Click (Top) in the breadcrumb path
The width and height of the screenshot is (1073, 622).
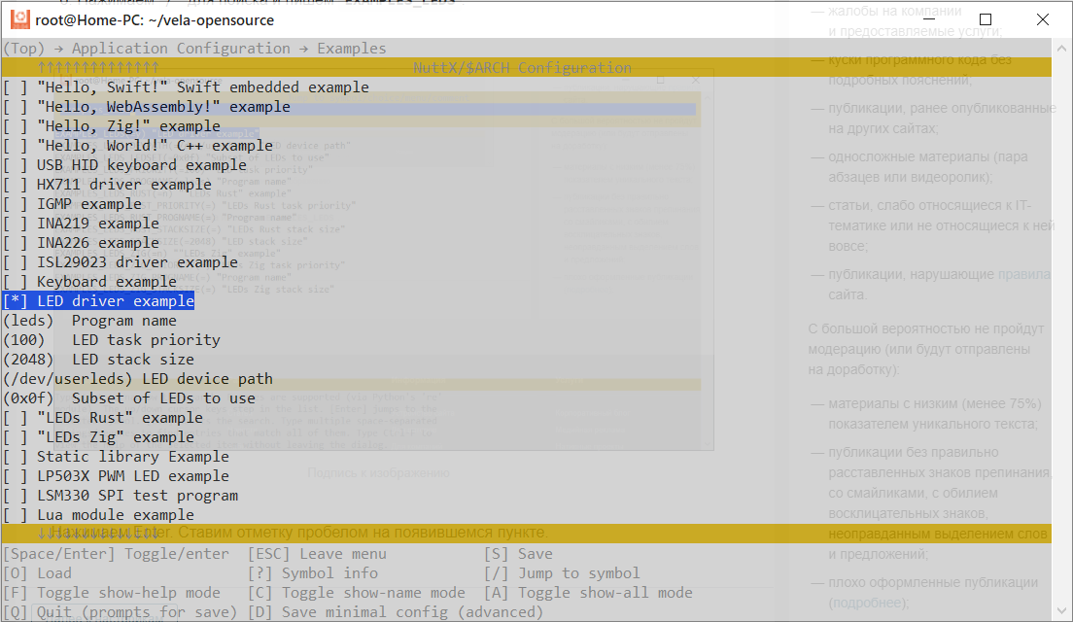24,49
